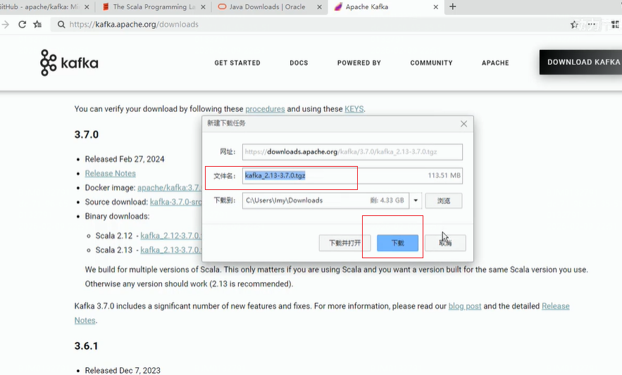The width and height of the screenshot is (622, 375).
Task: Reload the page with the refresh icon
Action: click(23, 25)
